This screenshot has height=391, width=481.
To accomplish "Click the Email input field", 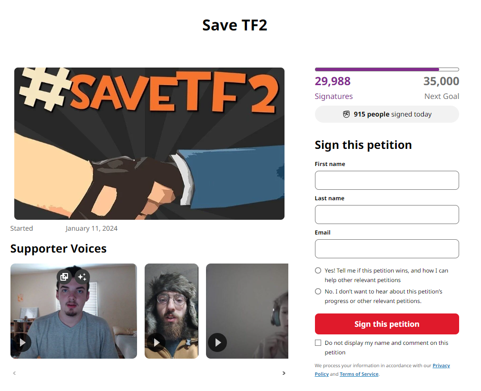I will point(387,249).
